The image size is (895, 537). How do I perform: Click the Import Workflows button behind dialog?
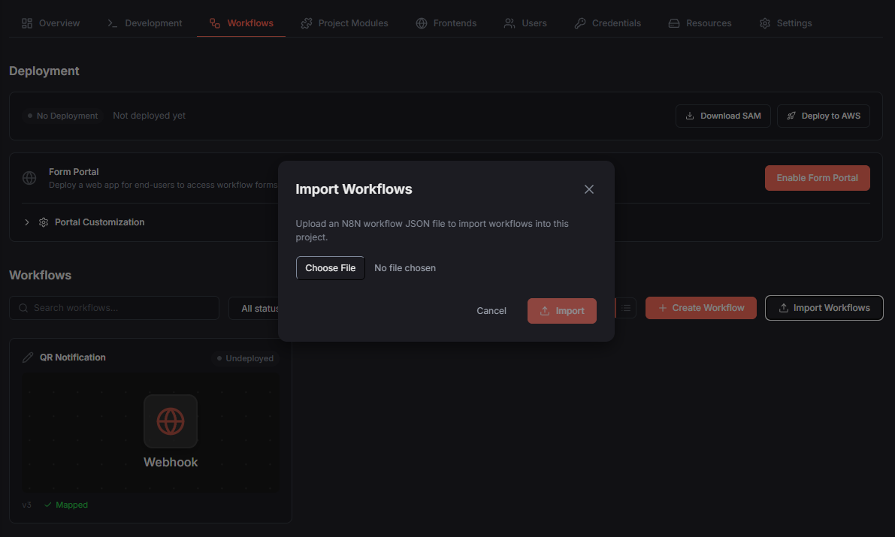824,308
